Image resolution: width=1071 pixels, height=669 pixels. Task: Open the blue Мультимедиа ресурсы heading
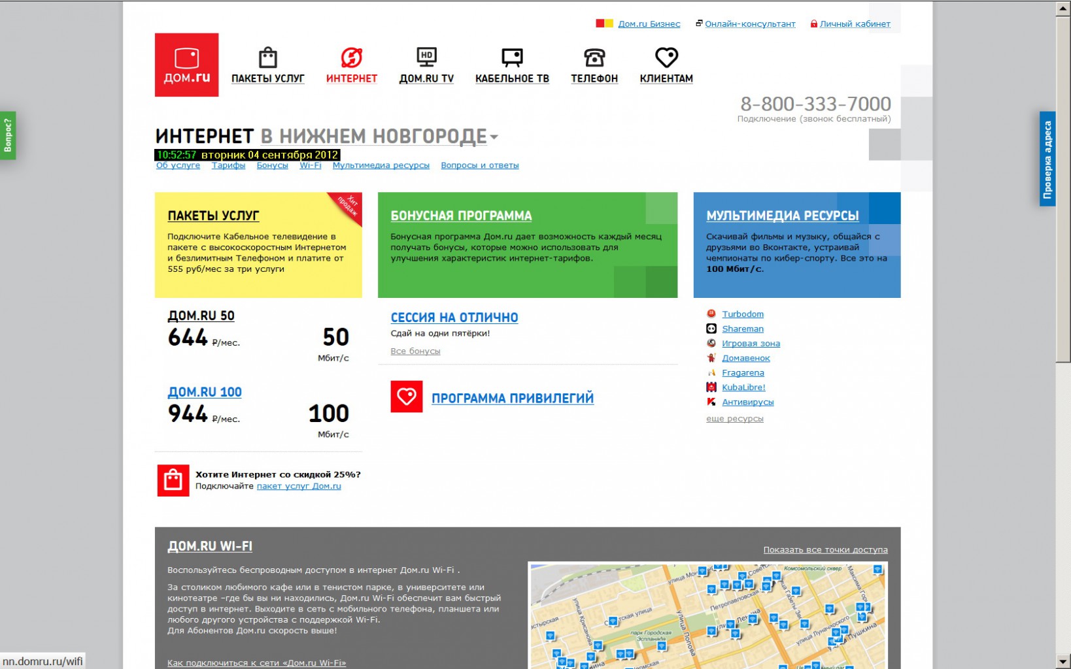[x=783, y=216]
